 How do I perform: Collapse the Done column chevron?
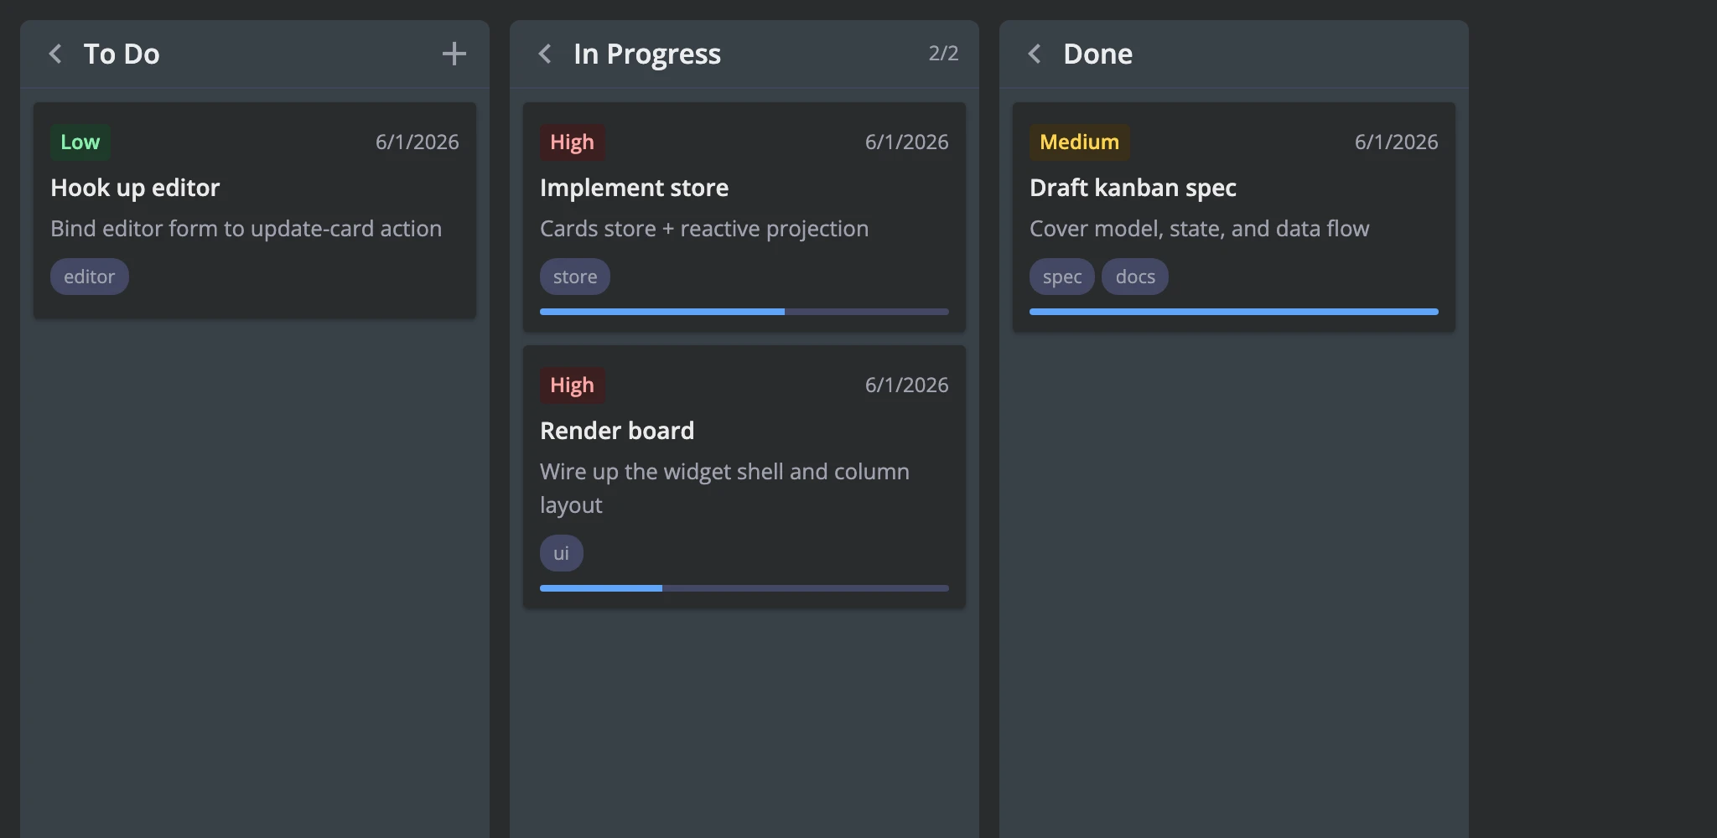click(1035, 54)
